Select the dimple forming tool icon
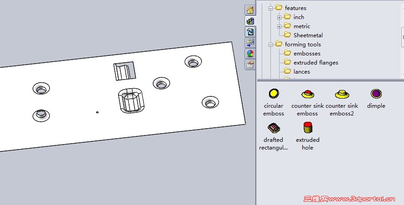Image resolution: width=404 pixels, height=205 pixels. 376,94
